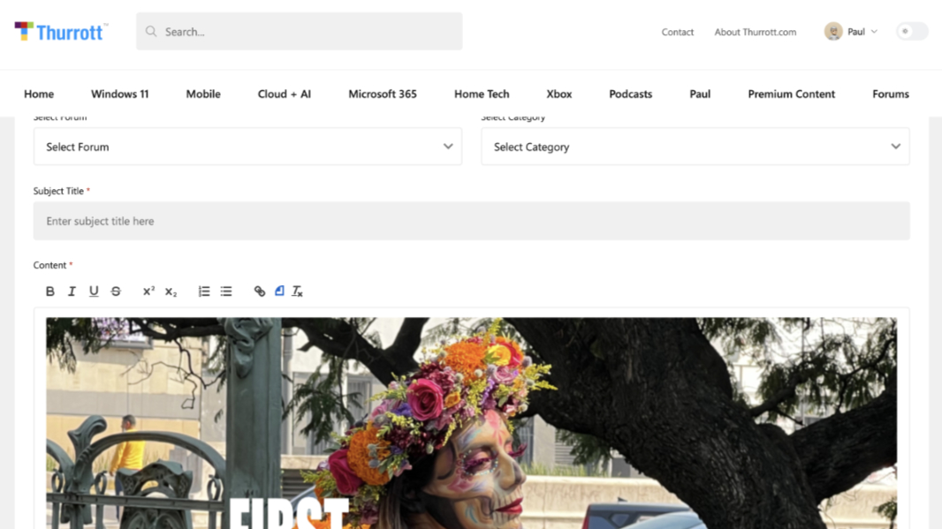Go to Home in navigation
942x529 pixels.
(39, 94)
